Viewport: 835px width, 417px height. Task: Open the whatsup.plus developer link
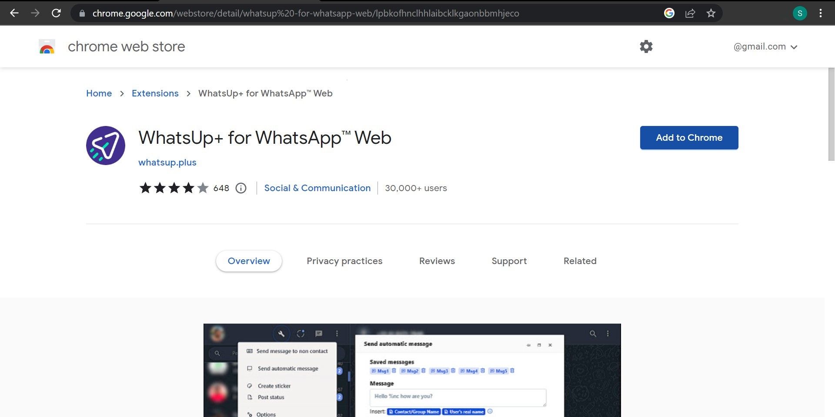(167, 162)
